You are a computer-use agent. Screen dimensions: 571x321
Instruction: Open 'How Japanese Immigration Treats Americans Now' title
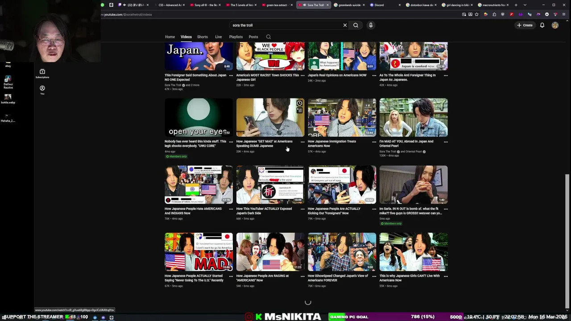point(332,144)
